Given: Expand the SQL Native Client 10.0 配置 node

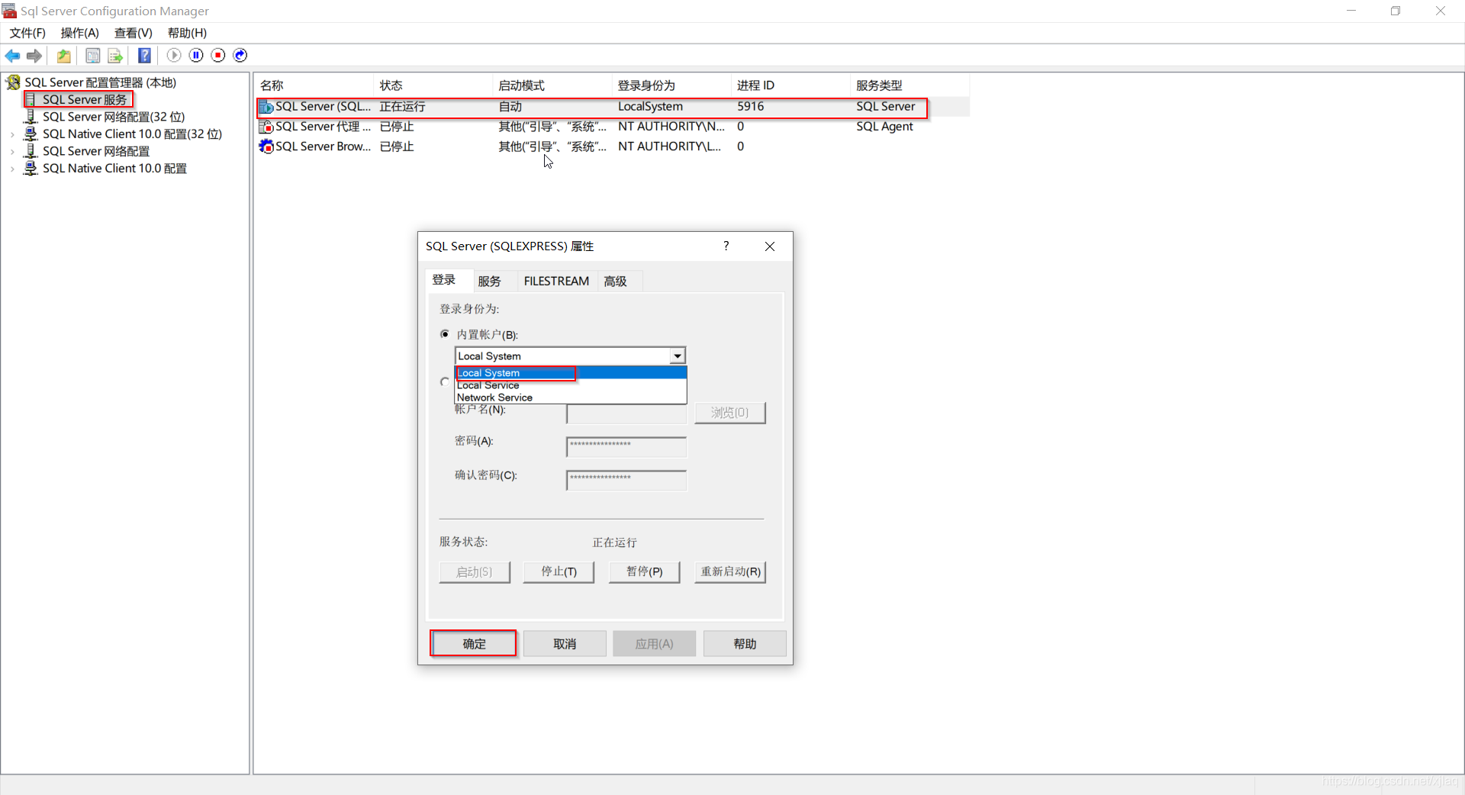Looking at the screenshot, I should [x=12, y=169].
